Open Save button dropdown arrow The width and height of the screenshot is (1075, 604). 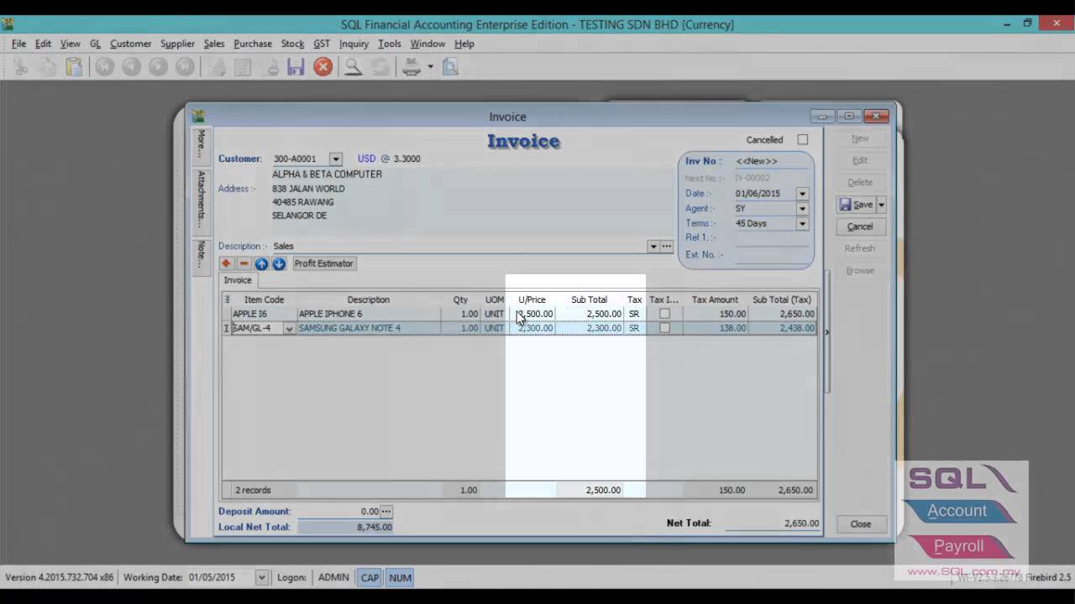(881, 205)
